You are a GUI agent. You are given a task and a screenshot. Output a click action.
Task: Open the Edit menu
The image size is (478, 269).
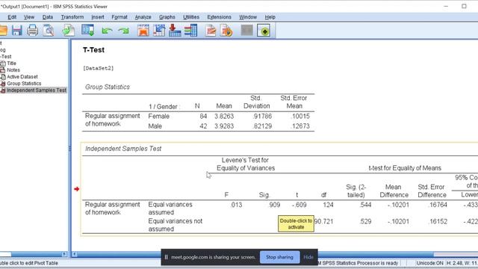point(12,17)
